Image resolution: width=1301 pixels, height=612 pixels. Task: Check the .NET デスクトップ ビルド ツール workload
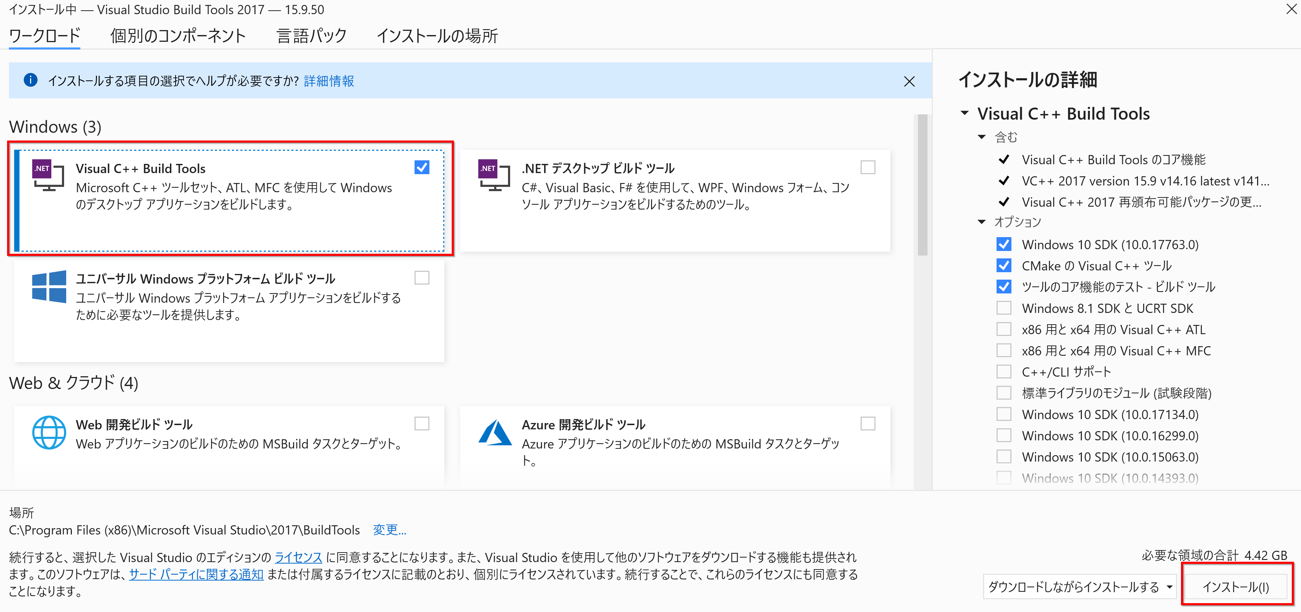[x=868, y=167]
